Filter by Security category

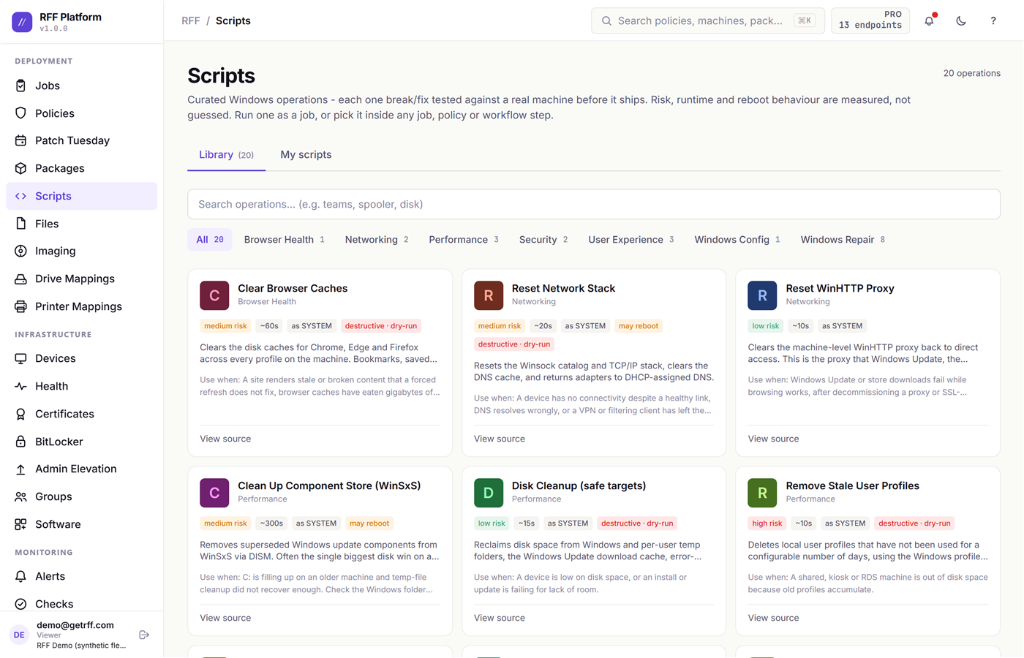tap(543, 240)
